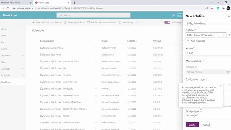
Task: Close the New solution panel
Action: [x=229, y=16]
